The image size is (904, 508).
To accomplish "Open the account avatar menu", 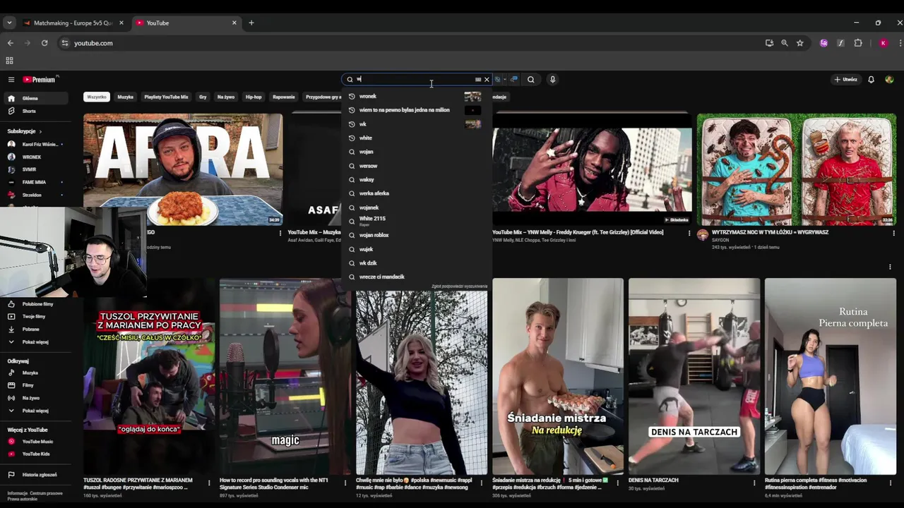I will (889, 80).
